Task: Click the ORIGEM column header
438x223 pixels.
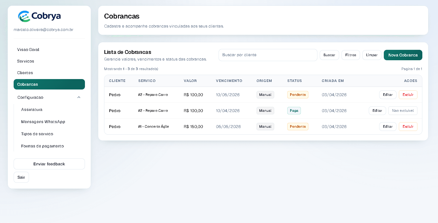Action: pyautogui.click(x=264, y=81)
